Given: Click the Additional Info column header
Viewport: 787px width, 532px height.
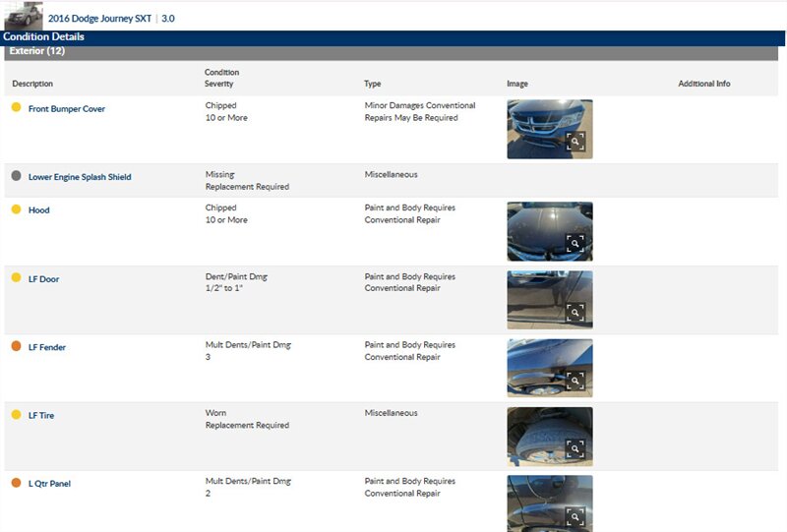Looking at the screenshot, I should pos(704,84).
